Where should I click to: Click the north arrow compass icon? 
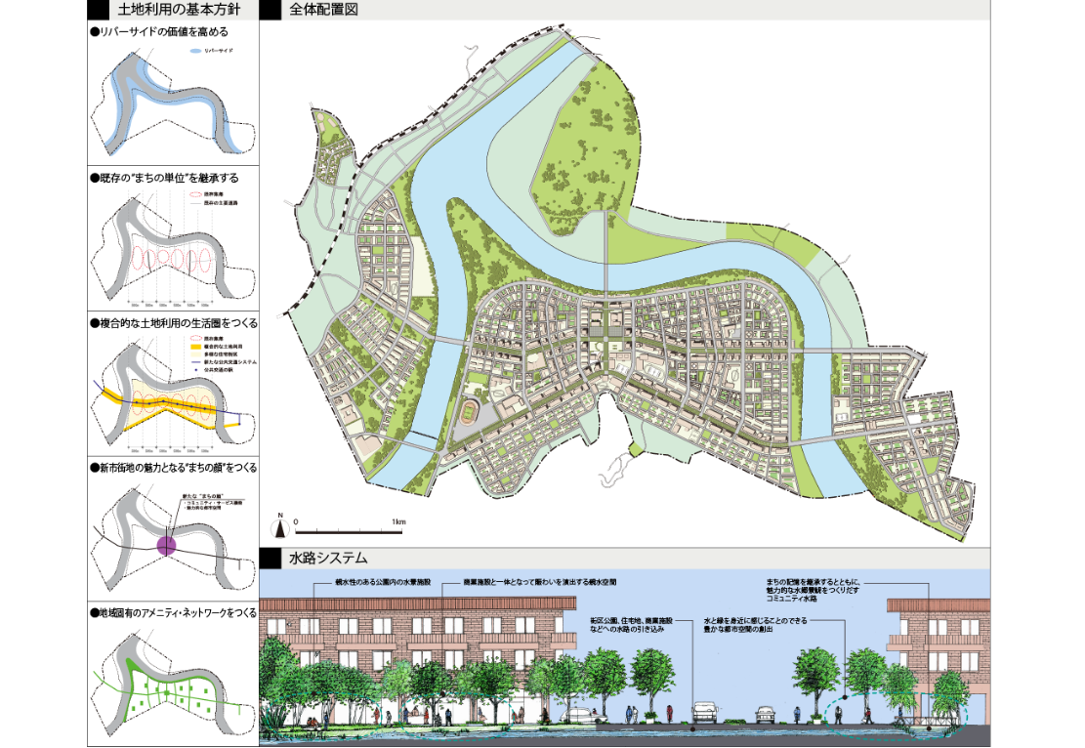280,527
